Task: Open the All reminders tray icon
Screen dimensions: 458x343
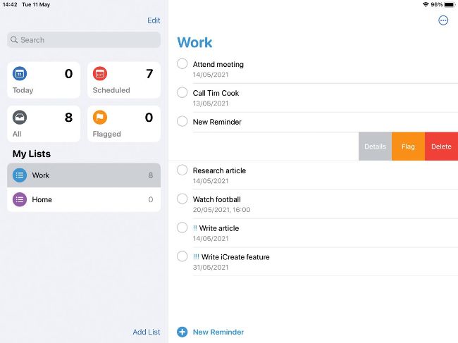Action: click(20, 118)
